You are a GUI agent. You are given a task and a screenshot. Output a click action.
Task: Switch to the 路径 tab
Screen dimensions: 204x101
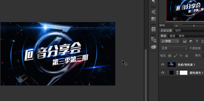(181, 36)
